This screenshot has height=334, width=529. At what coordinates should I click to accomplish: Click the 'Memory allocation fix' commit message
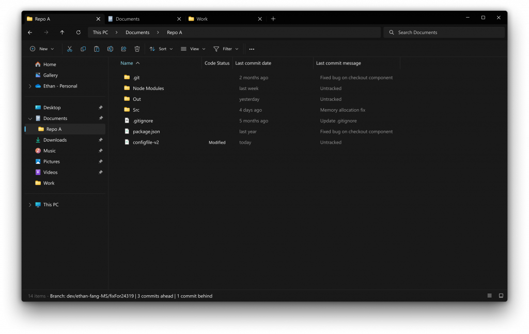[x=343, y=110]
